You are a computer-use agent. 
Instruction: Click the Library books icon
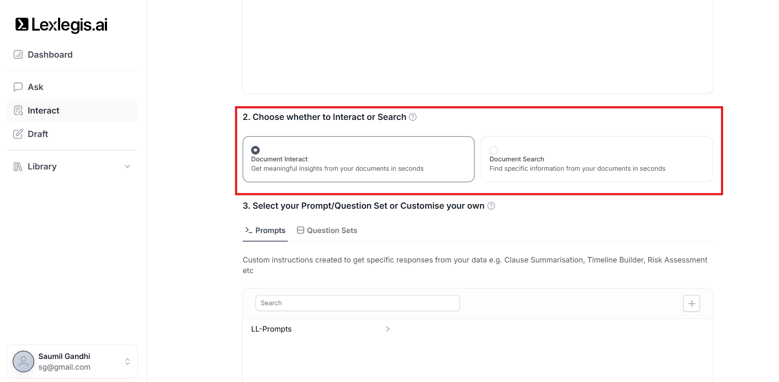click(18, 166)
